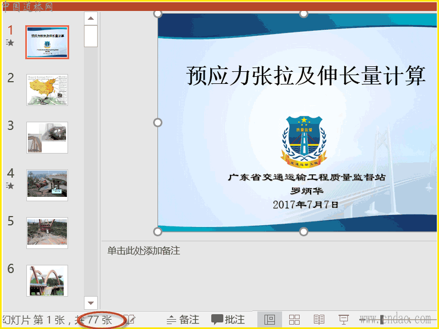The height and width of the screenshot is (329, 439).
Task: Click the date text 2017年7月7日
Action: [x=306, y=205]
